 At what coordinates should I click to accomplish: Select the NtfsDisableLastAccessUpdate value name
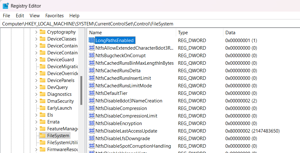click(x=126, y=131)
